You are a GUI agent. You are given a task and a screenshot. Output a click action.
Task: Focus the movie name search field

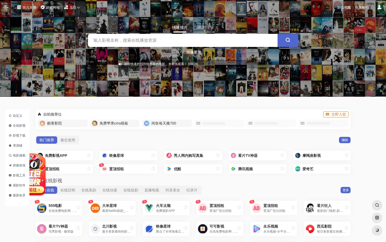pyautogui.click(x=183, y=40)
